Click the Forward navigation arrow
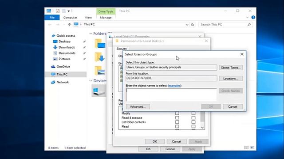The height and width of the screenshot is (159, 284). click(58, 25)
